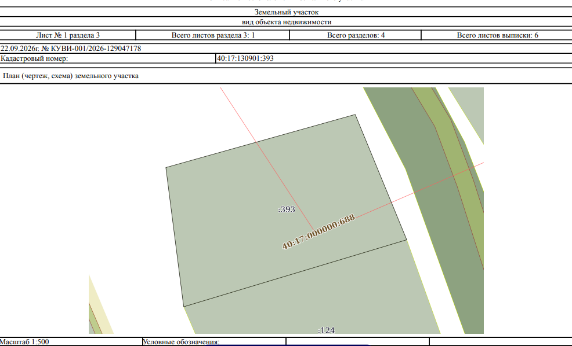Image resolution: width=572 pixels, height=346 pixels.
Task: Click the 'Земельный участок' heading text
Action: [x=287, y=12]
